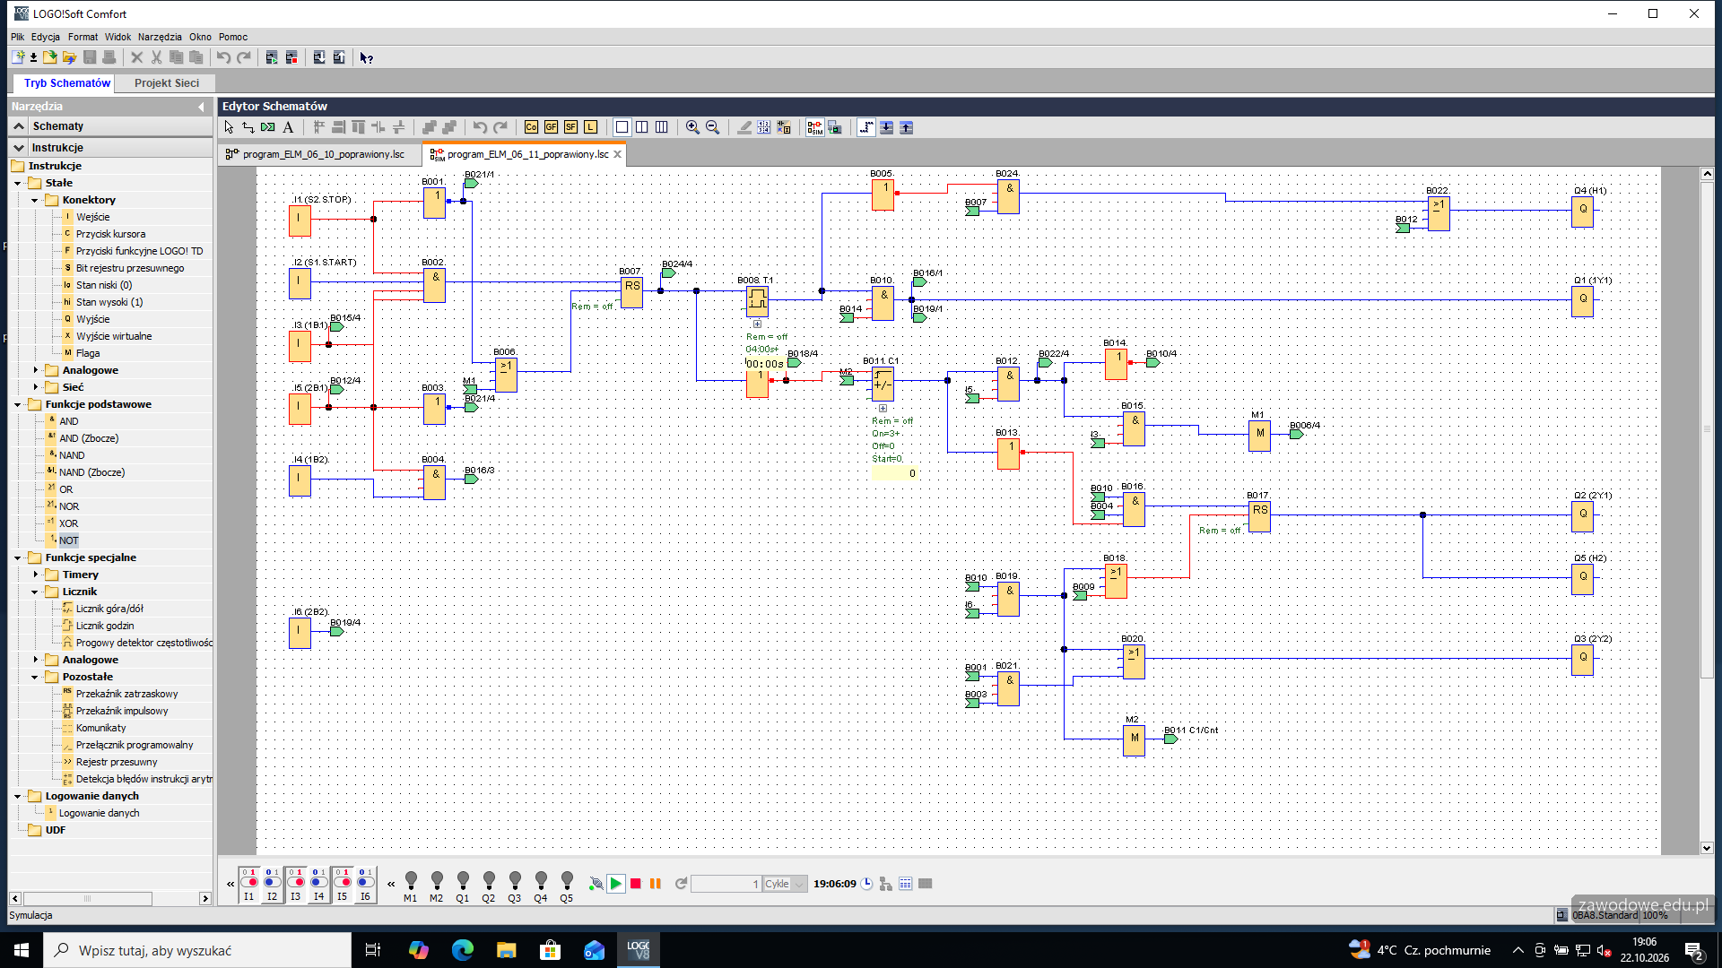Expand the Timery folder
The image size is (1722, 968).
(x=36, y=575)
